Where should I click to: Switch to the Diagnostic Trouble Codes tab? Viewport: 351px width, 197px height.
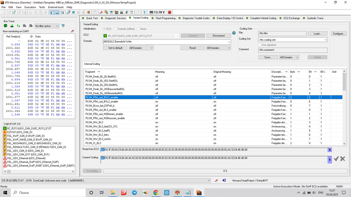pos(196,18)
